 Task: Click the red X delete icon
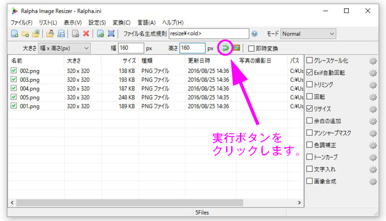coord(86,34)
